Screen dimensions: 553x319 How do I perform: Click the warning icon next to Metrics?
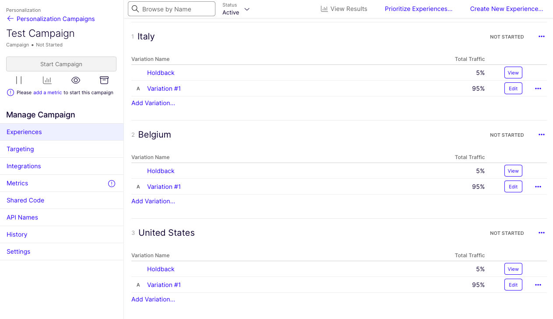[x=112, y=184]
